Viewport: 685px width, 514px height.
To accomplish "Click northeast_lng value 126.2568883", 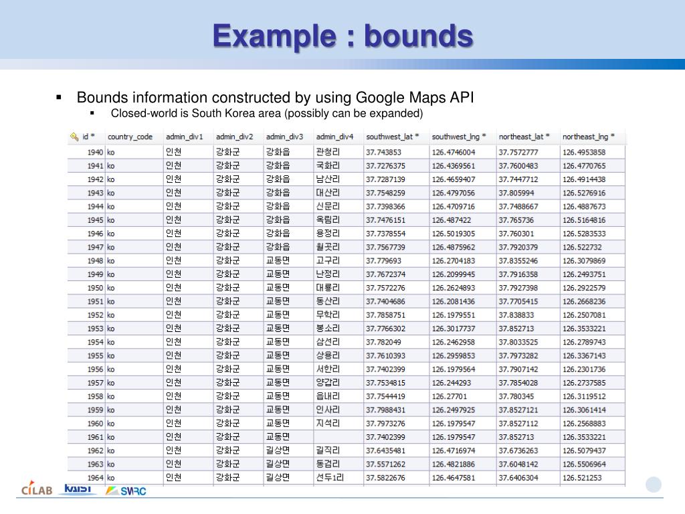I will [x=584, y=424].
